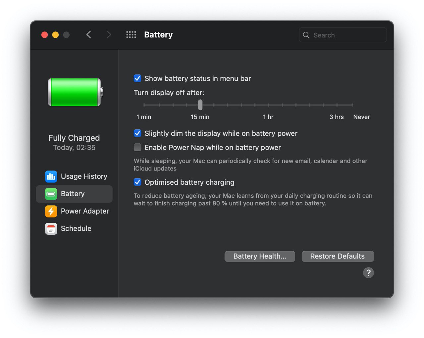Click the magnifying glass search icon

pyautogui.click(x=306, y=35)
